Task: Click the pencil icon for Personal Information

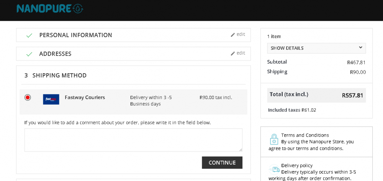Action: coord(232,35)
